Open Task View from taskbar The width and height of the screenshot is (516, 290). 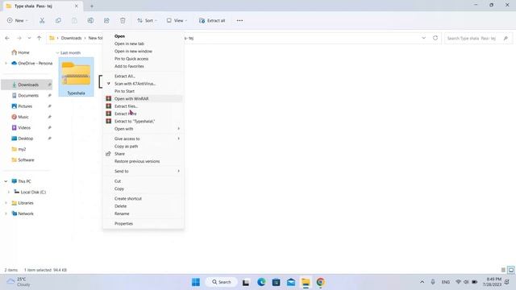click(x=246, y=282)
